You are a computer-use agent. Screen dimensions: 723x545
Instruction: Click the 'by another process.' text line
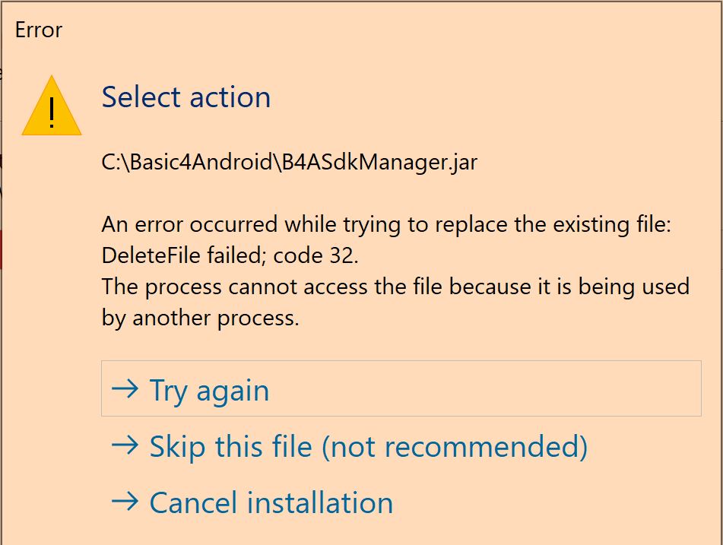(200, 318)
